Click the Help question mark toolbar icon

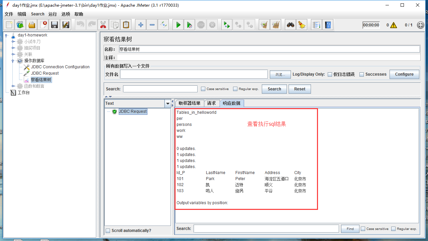[328, 25]
